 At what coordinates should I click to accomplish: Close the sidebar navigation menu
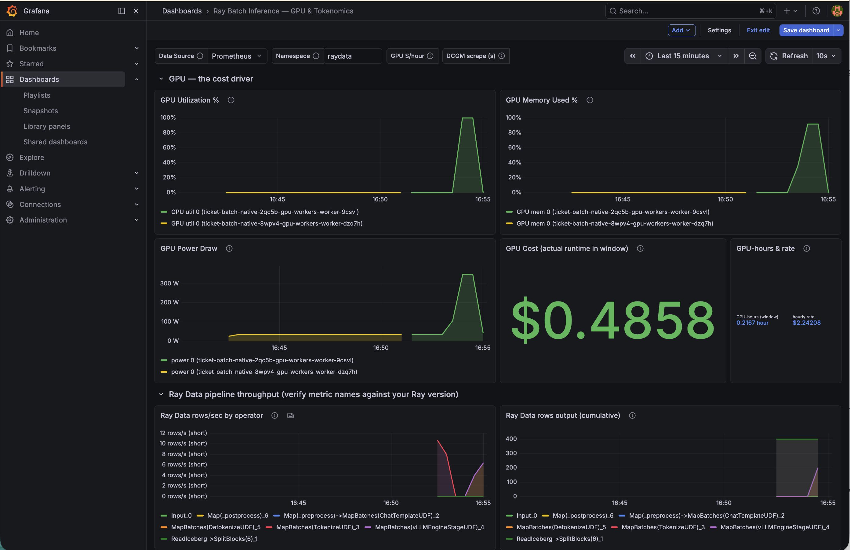136,11
